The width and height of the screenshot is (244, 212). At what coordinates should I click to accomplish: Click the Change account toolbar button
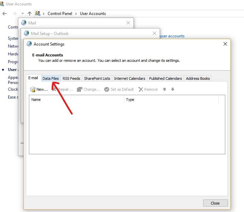88,89
